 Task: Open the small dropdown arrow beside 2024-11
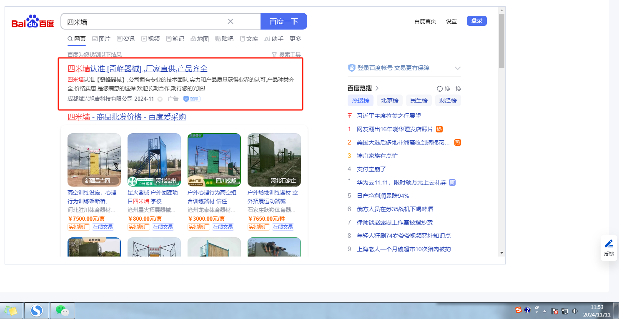pyautogui.click(x=160, y=99)
